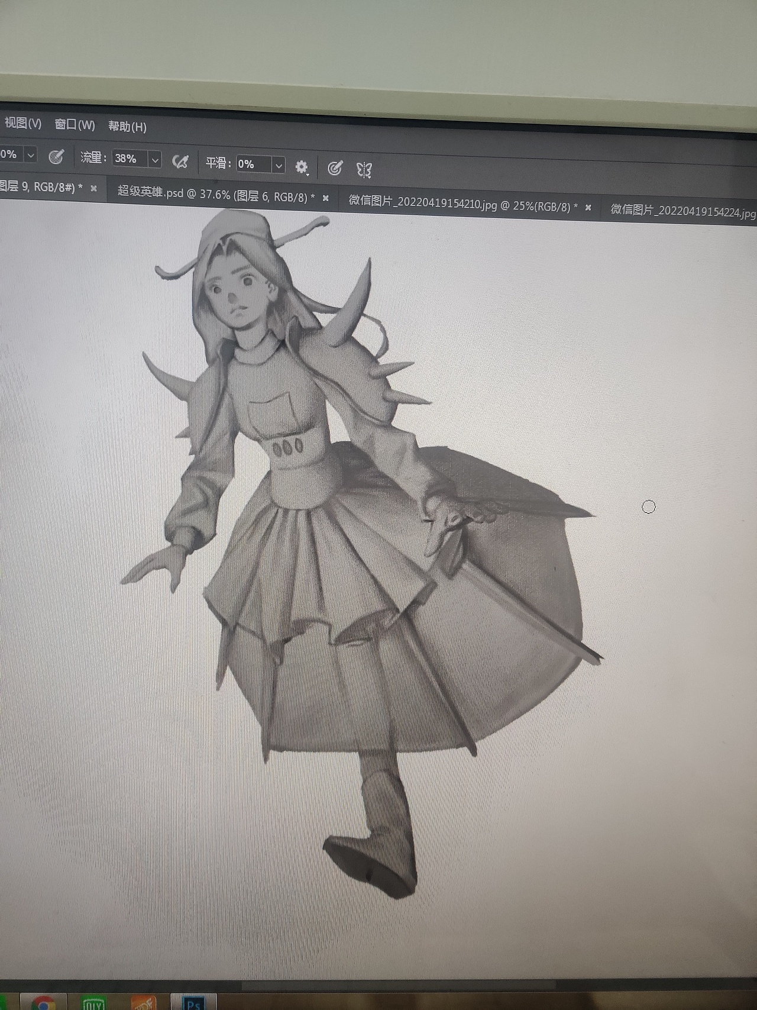The image size is (757, 1010).
Task: Toggle pressure for opacity button
Action: pos(56,157)
